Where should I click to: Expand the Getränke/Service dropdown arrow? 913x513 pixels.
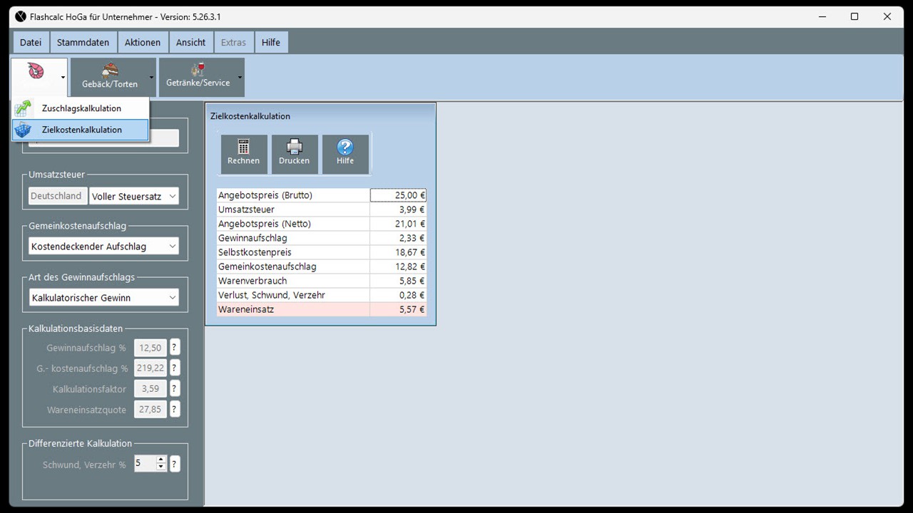pos(240,78)
